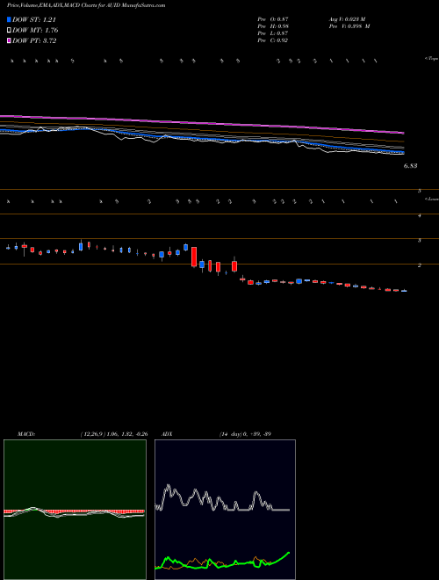Select the 'Pre O: 0.87' open value
Image resolution: width=439 pixels, height=580 pixels.
[x=273, y=18]
